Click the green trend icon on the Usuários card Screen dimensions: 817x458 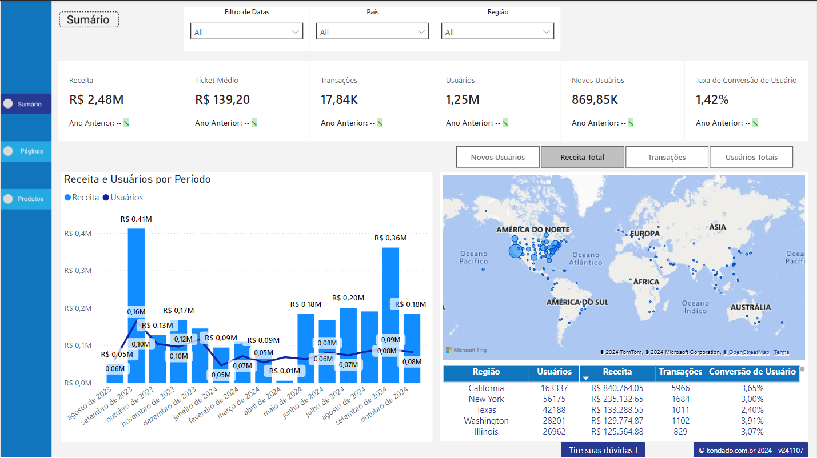[x=505, y=122]
